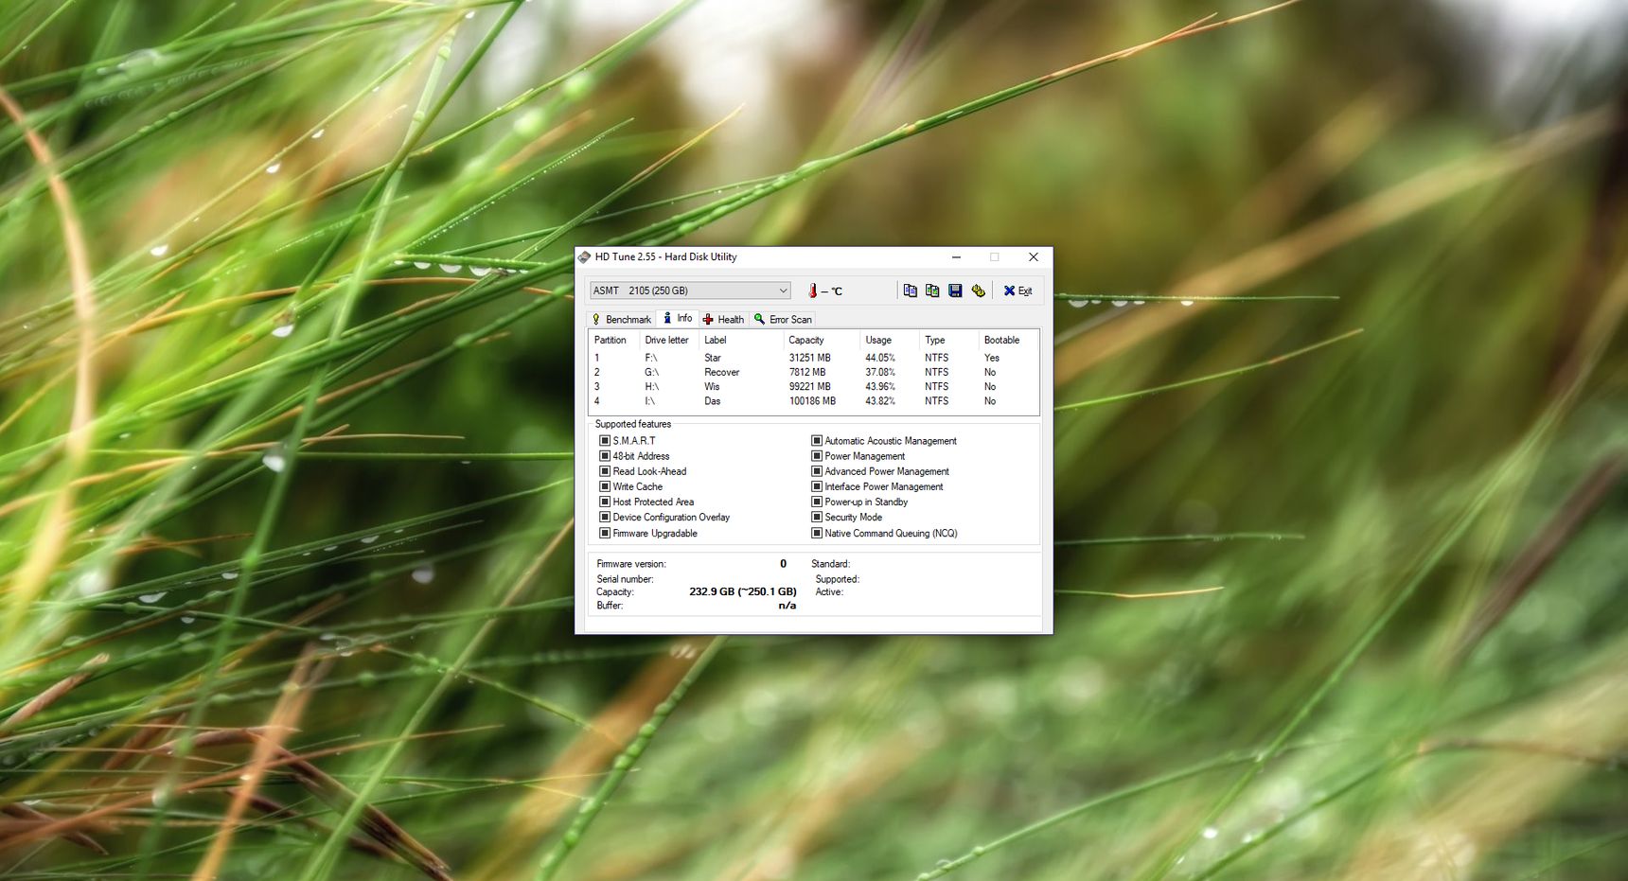Click NTFS type in the Star row
Image resolution: width=1628 pixels, height=881 pixels.
(x=937, y=358)
